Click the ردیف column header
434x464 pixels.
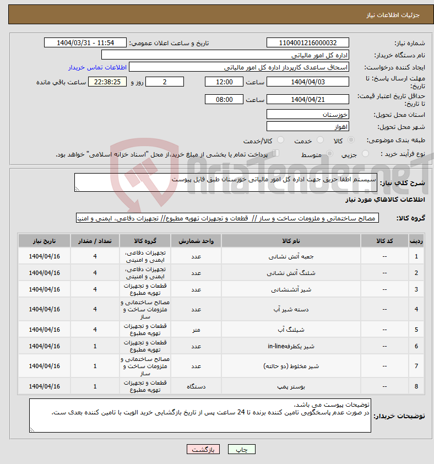point(416,241)
